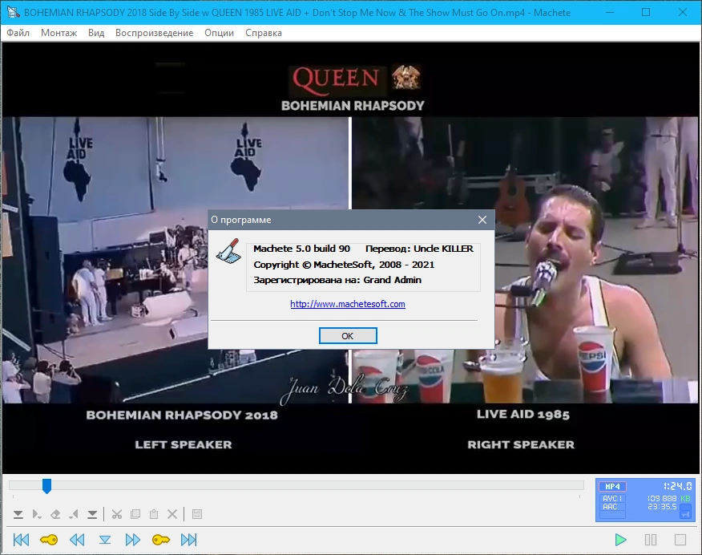Click the Machete app icon in the title bar
Screen dimensions: 702x555
[x=13, y=12]
